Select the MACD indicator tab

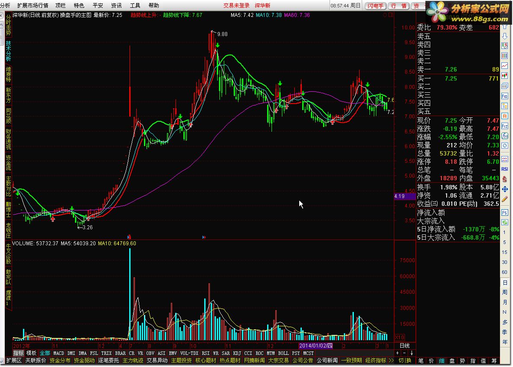[59, 353]
